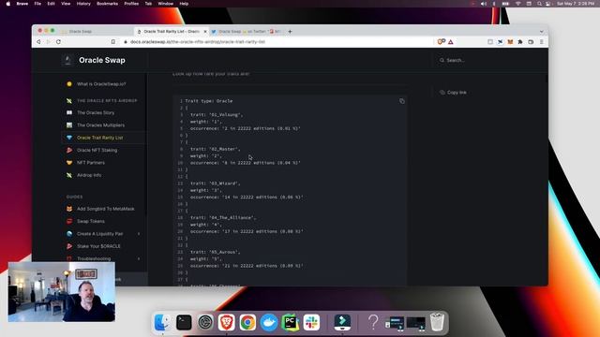600x337 pixels.
Task: Open the Profiles menu
Action: pos(131,4)
